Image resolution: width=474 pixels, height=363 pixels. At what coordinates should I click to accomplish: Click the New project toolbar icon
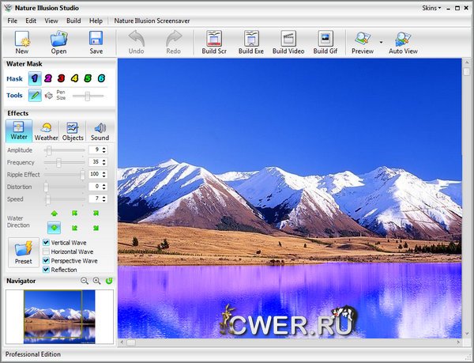[x=21, y=40]
